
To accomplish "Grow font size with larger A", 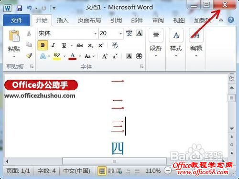I will tap(105, 56).
